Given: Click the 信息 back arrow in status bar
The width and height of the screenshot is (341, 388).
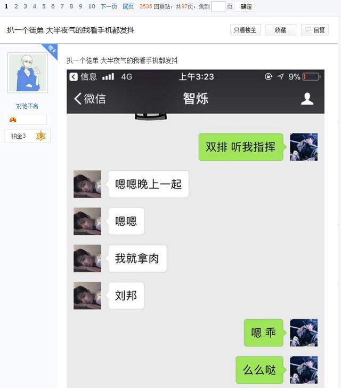Looking at the screenshot, I should coord(74,77).
